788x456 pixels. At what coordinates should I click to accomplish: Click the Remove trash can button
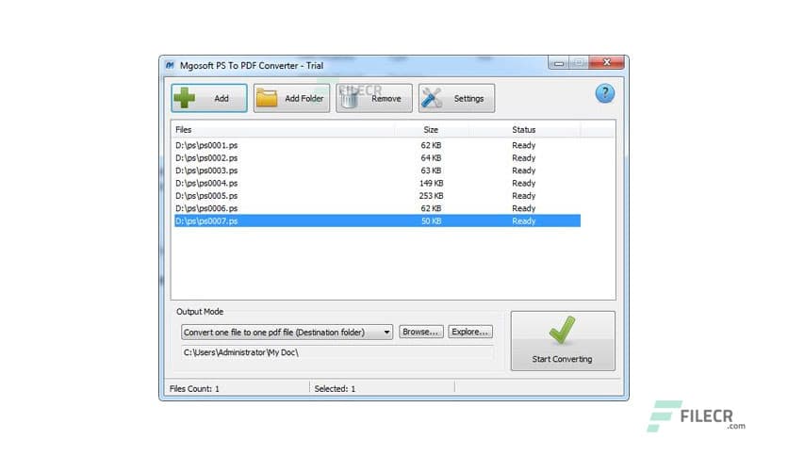(374, 98)
